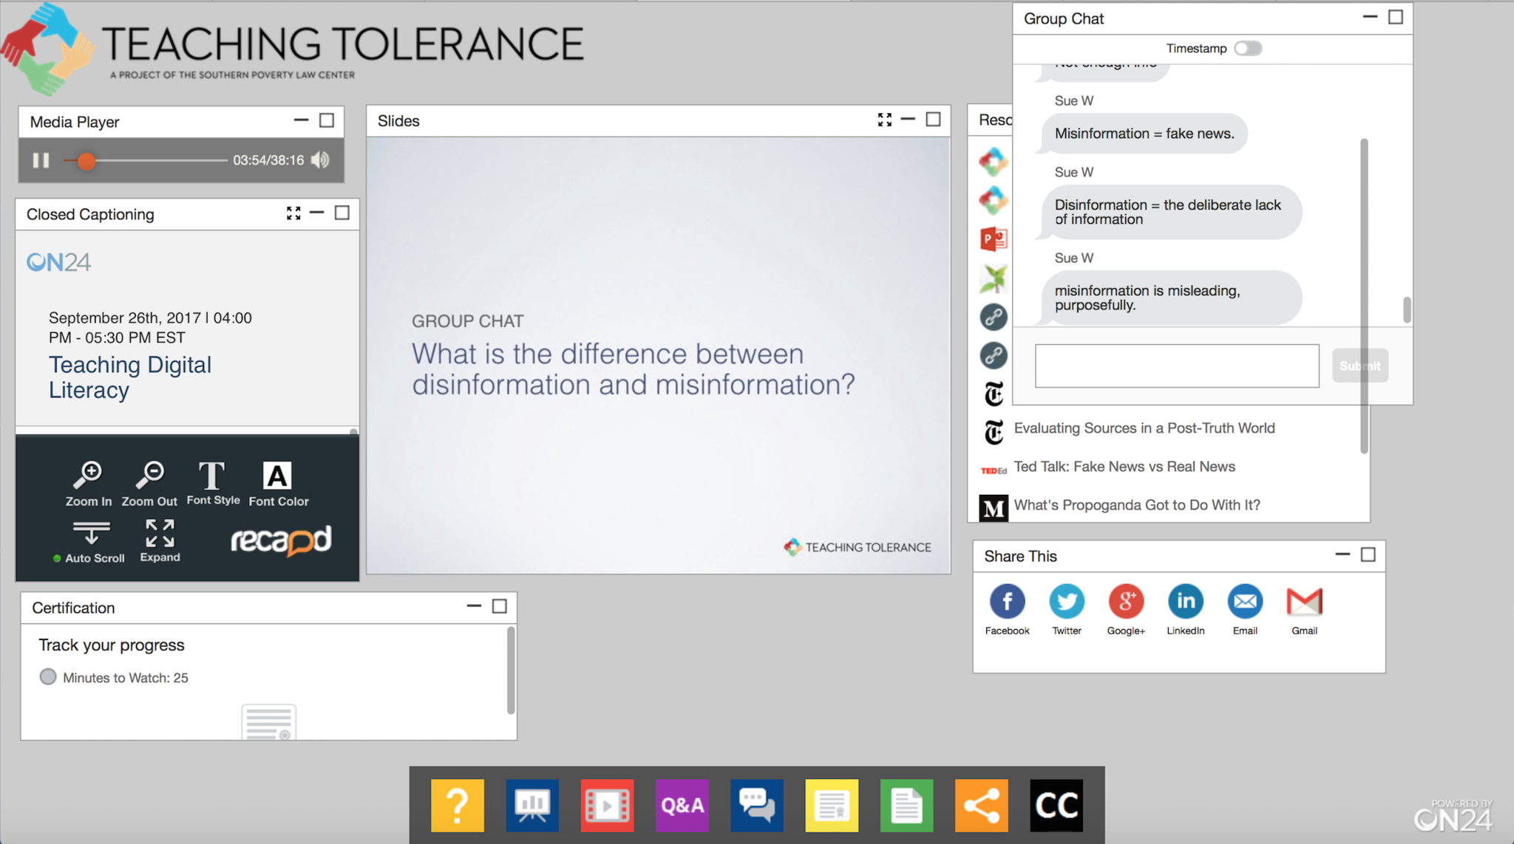The image size is (1514, 844).
Task: Click the Group Chat message input field
Action: pos(1176,366)
